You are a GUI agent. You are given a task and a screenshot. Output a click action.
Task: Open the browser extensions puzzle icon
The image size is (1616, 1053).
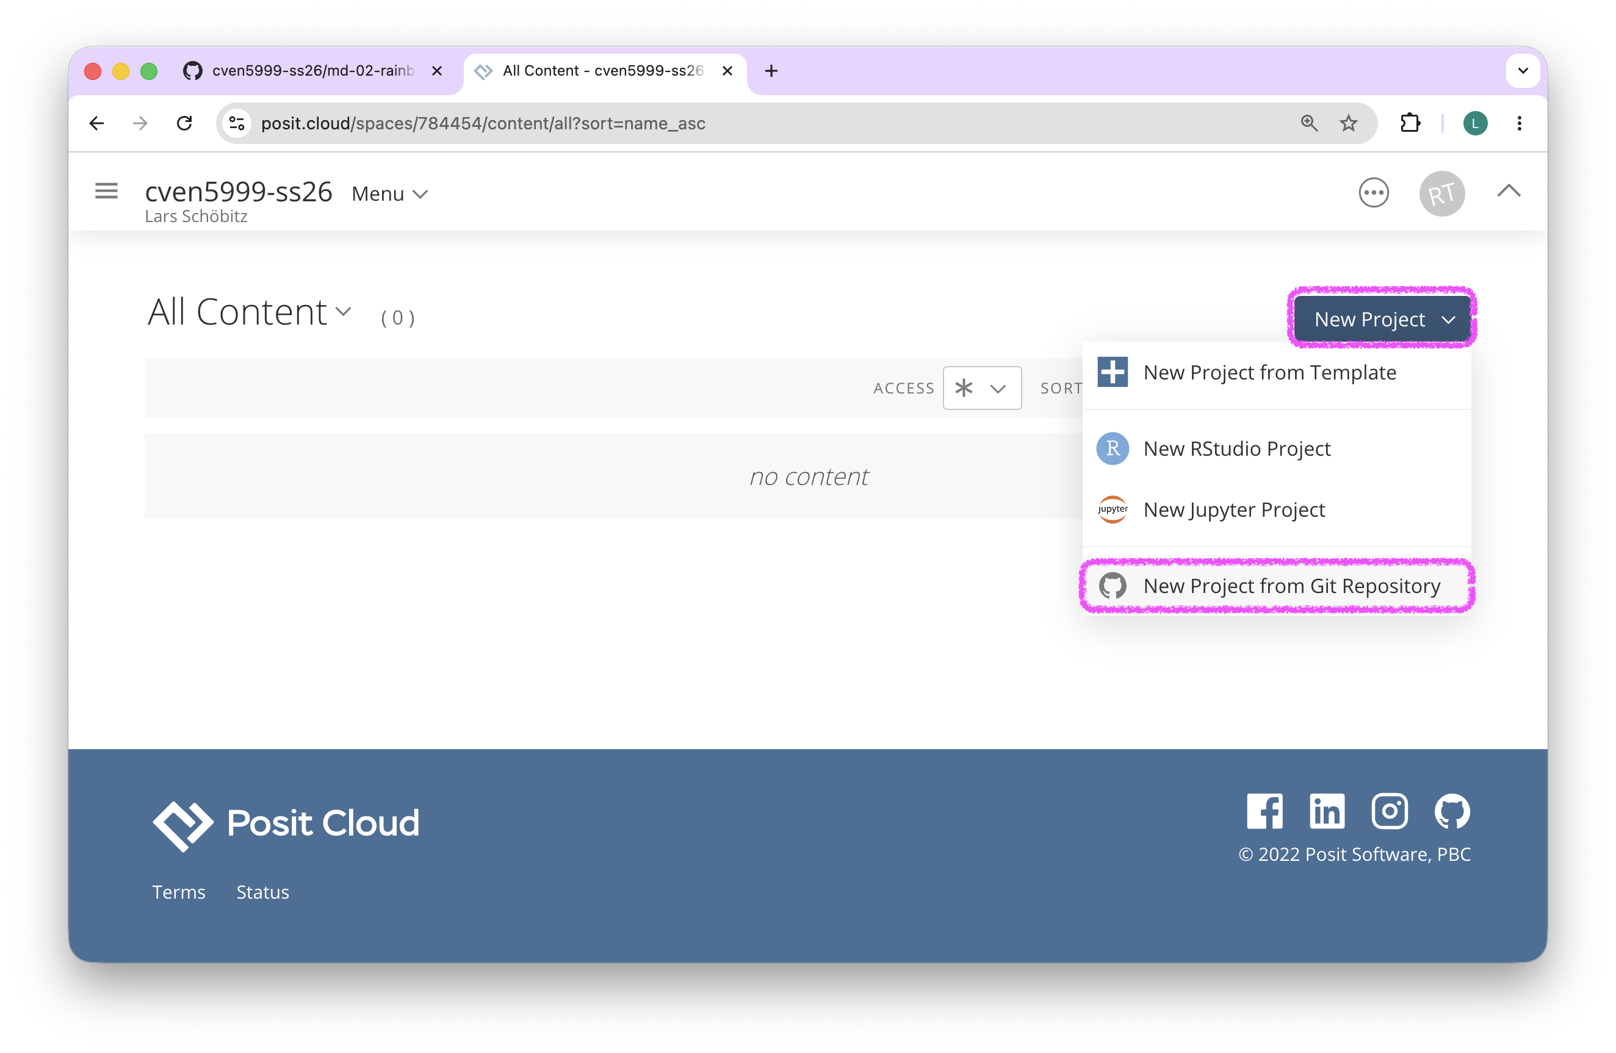click(1410, 123)
